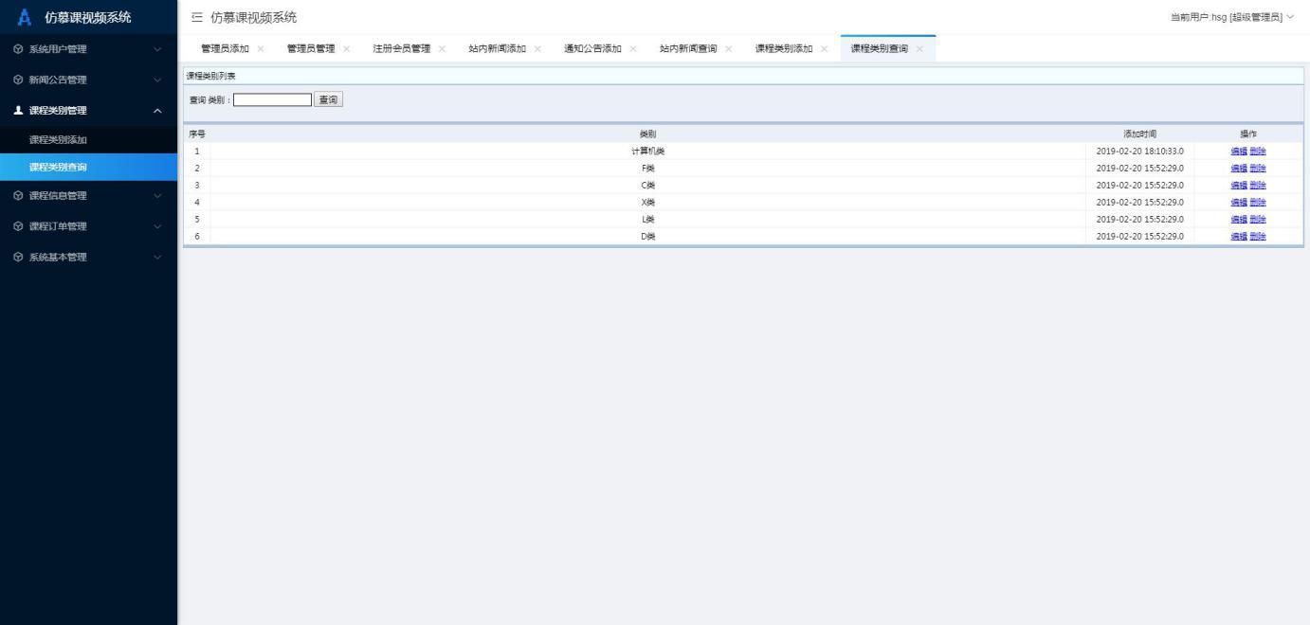Close the 管理员添加 tab
Image resolution: width=1310 pixels, height=625 pixels.
(x=261, y=49)
